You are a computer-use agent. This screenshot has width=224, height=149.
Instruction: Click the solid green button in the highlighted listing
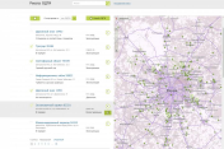click(108, 113)
